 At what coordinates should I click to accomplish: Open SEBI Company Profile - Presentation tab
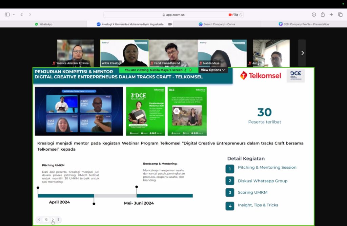click(x=303, y=24)
